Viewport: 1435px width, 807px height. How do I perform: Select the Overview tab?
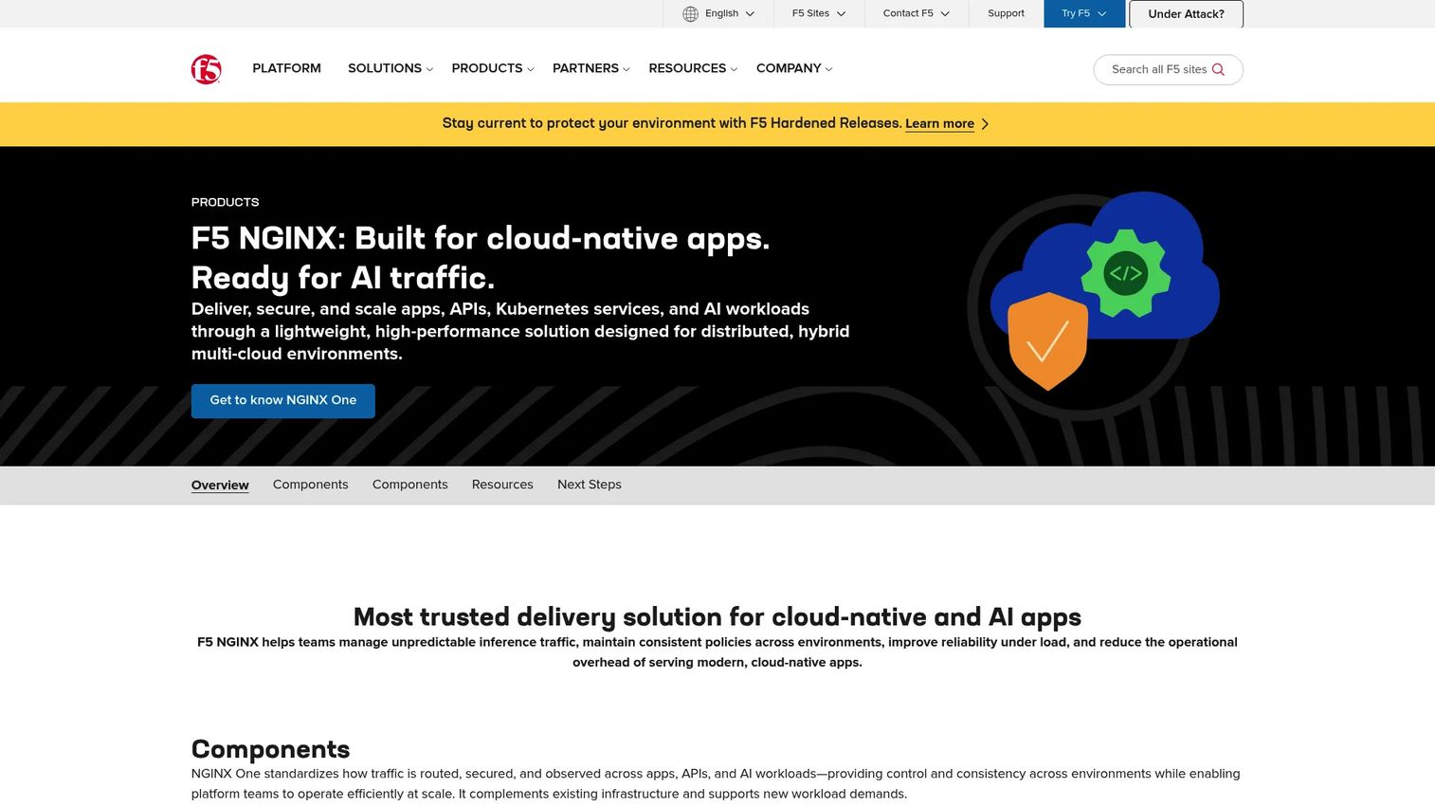220,485
